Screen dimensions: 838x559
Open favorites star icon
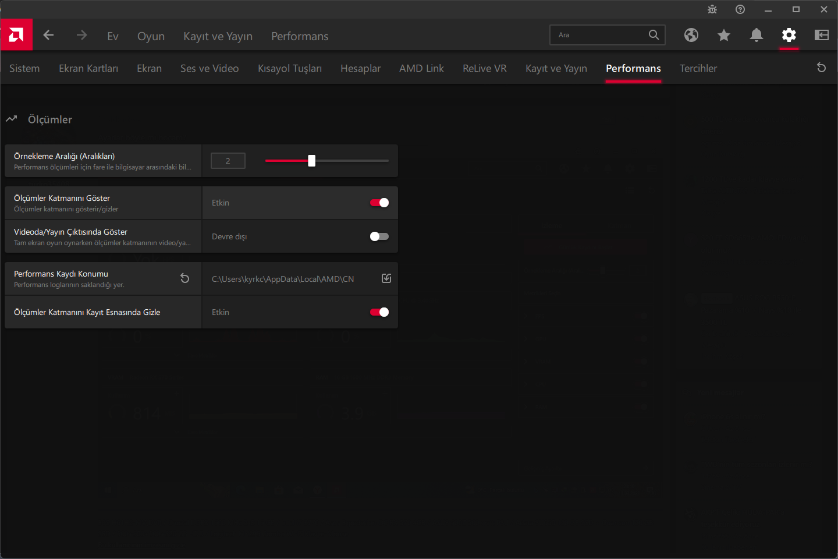pos(724,35)
